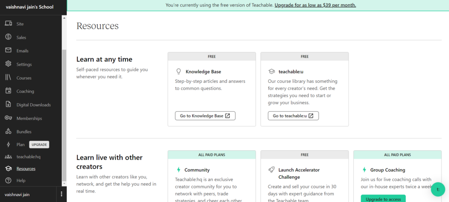Click the Upgrade to access button
The image size is (449, 202).
[x=383, y=199]
